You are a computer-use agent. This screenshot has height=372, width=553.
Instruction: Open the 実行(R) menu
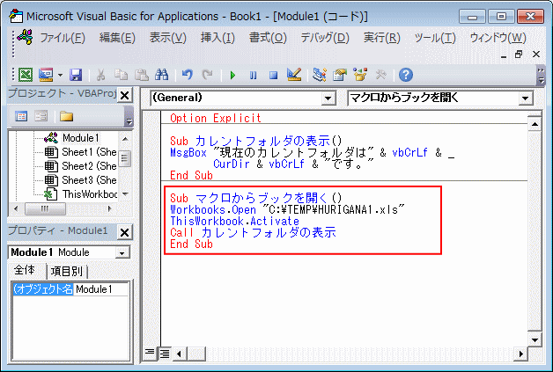tap(381, 37)
